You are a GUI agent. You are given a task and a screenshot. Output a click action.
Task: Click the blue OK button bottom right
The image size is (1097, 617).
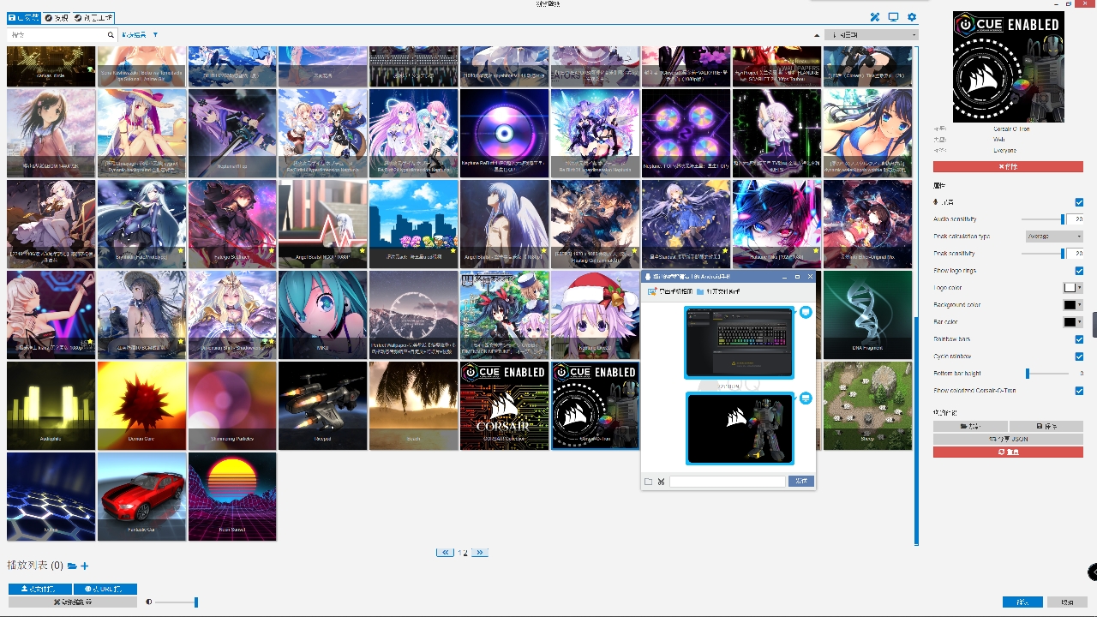click(x=1022, y=602)
